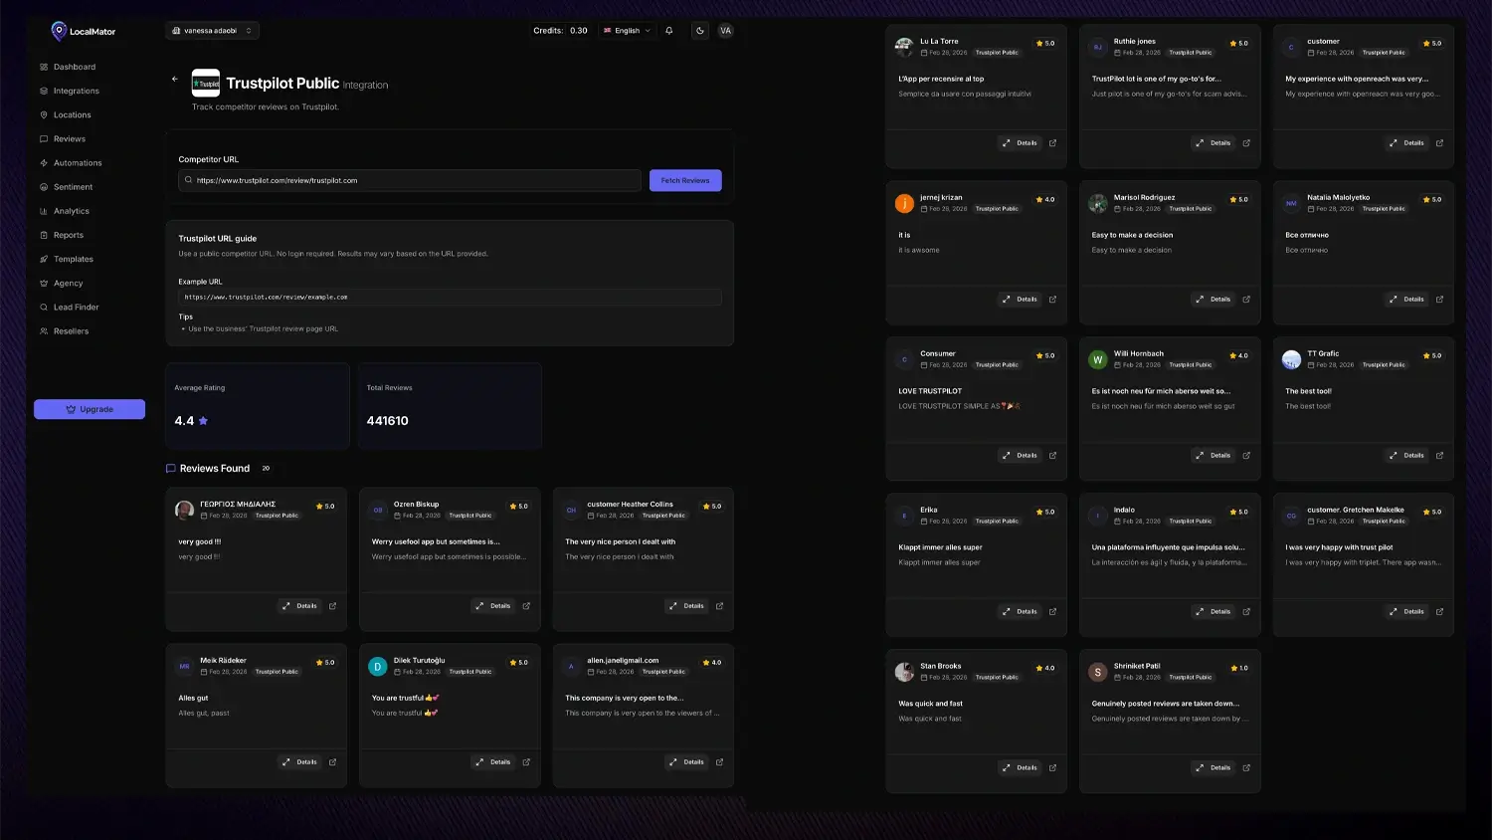
Task: Expand the English language dropdown
Action: click(x=627, y=31)
